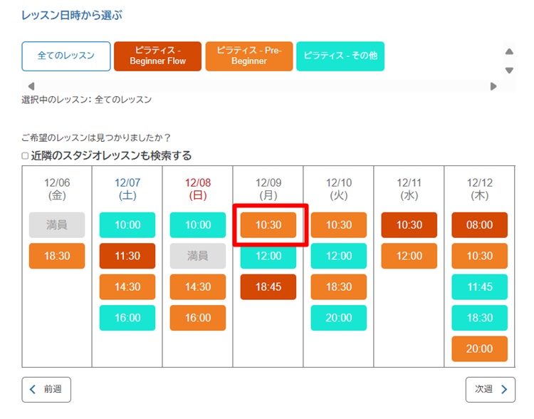Book the 16:00 lesson on 12/08

[198, 318]
